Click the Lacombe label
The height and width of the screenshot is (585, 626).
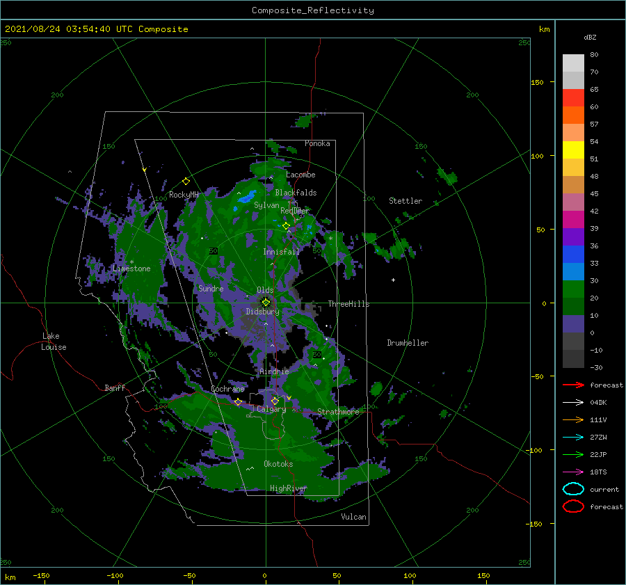(x=300, y=175)
